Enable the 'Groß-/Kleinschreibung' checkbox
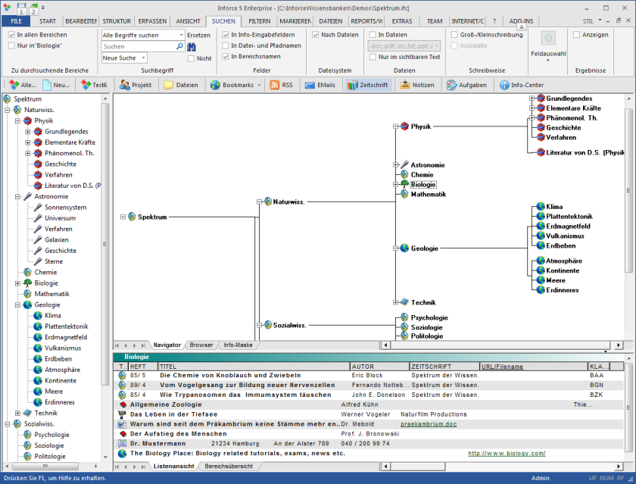The image size is (636, 484). tap(454, 35)
